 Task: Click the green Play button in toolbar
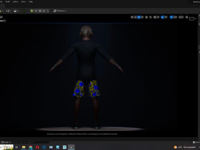[32, 11]
